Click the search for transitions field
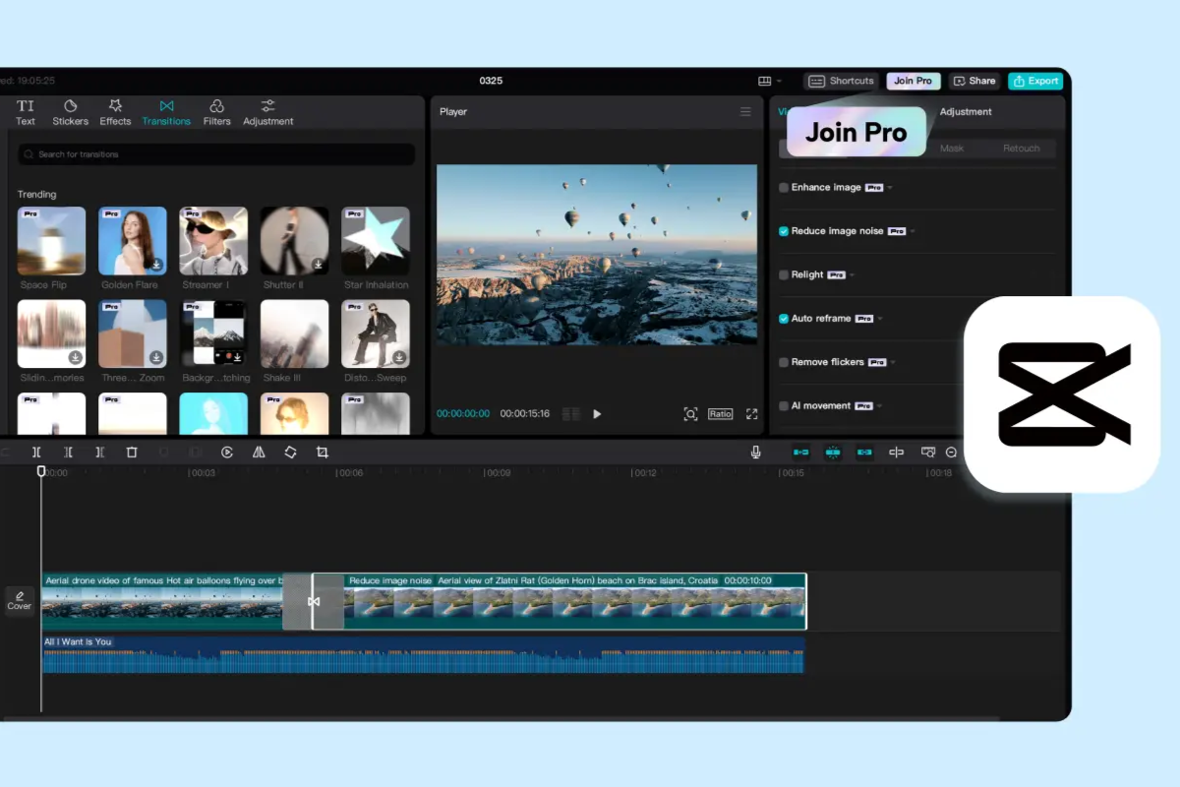1180x787 pixels. click(216, 154)
